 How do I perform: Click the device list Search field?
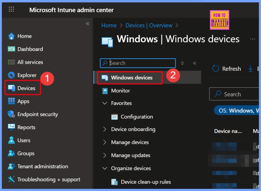(234, 94)
